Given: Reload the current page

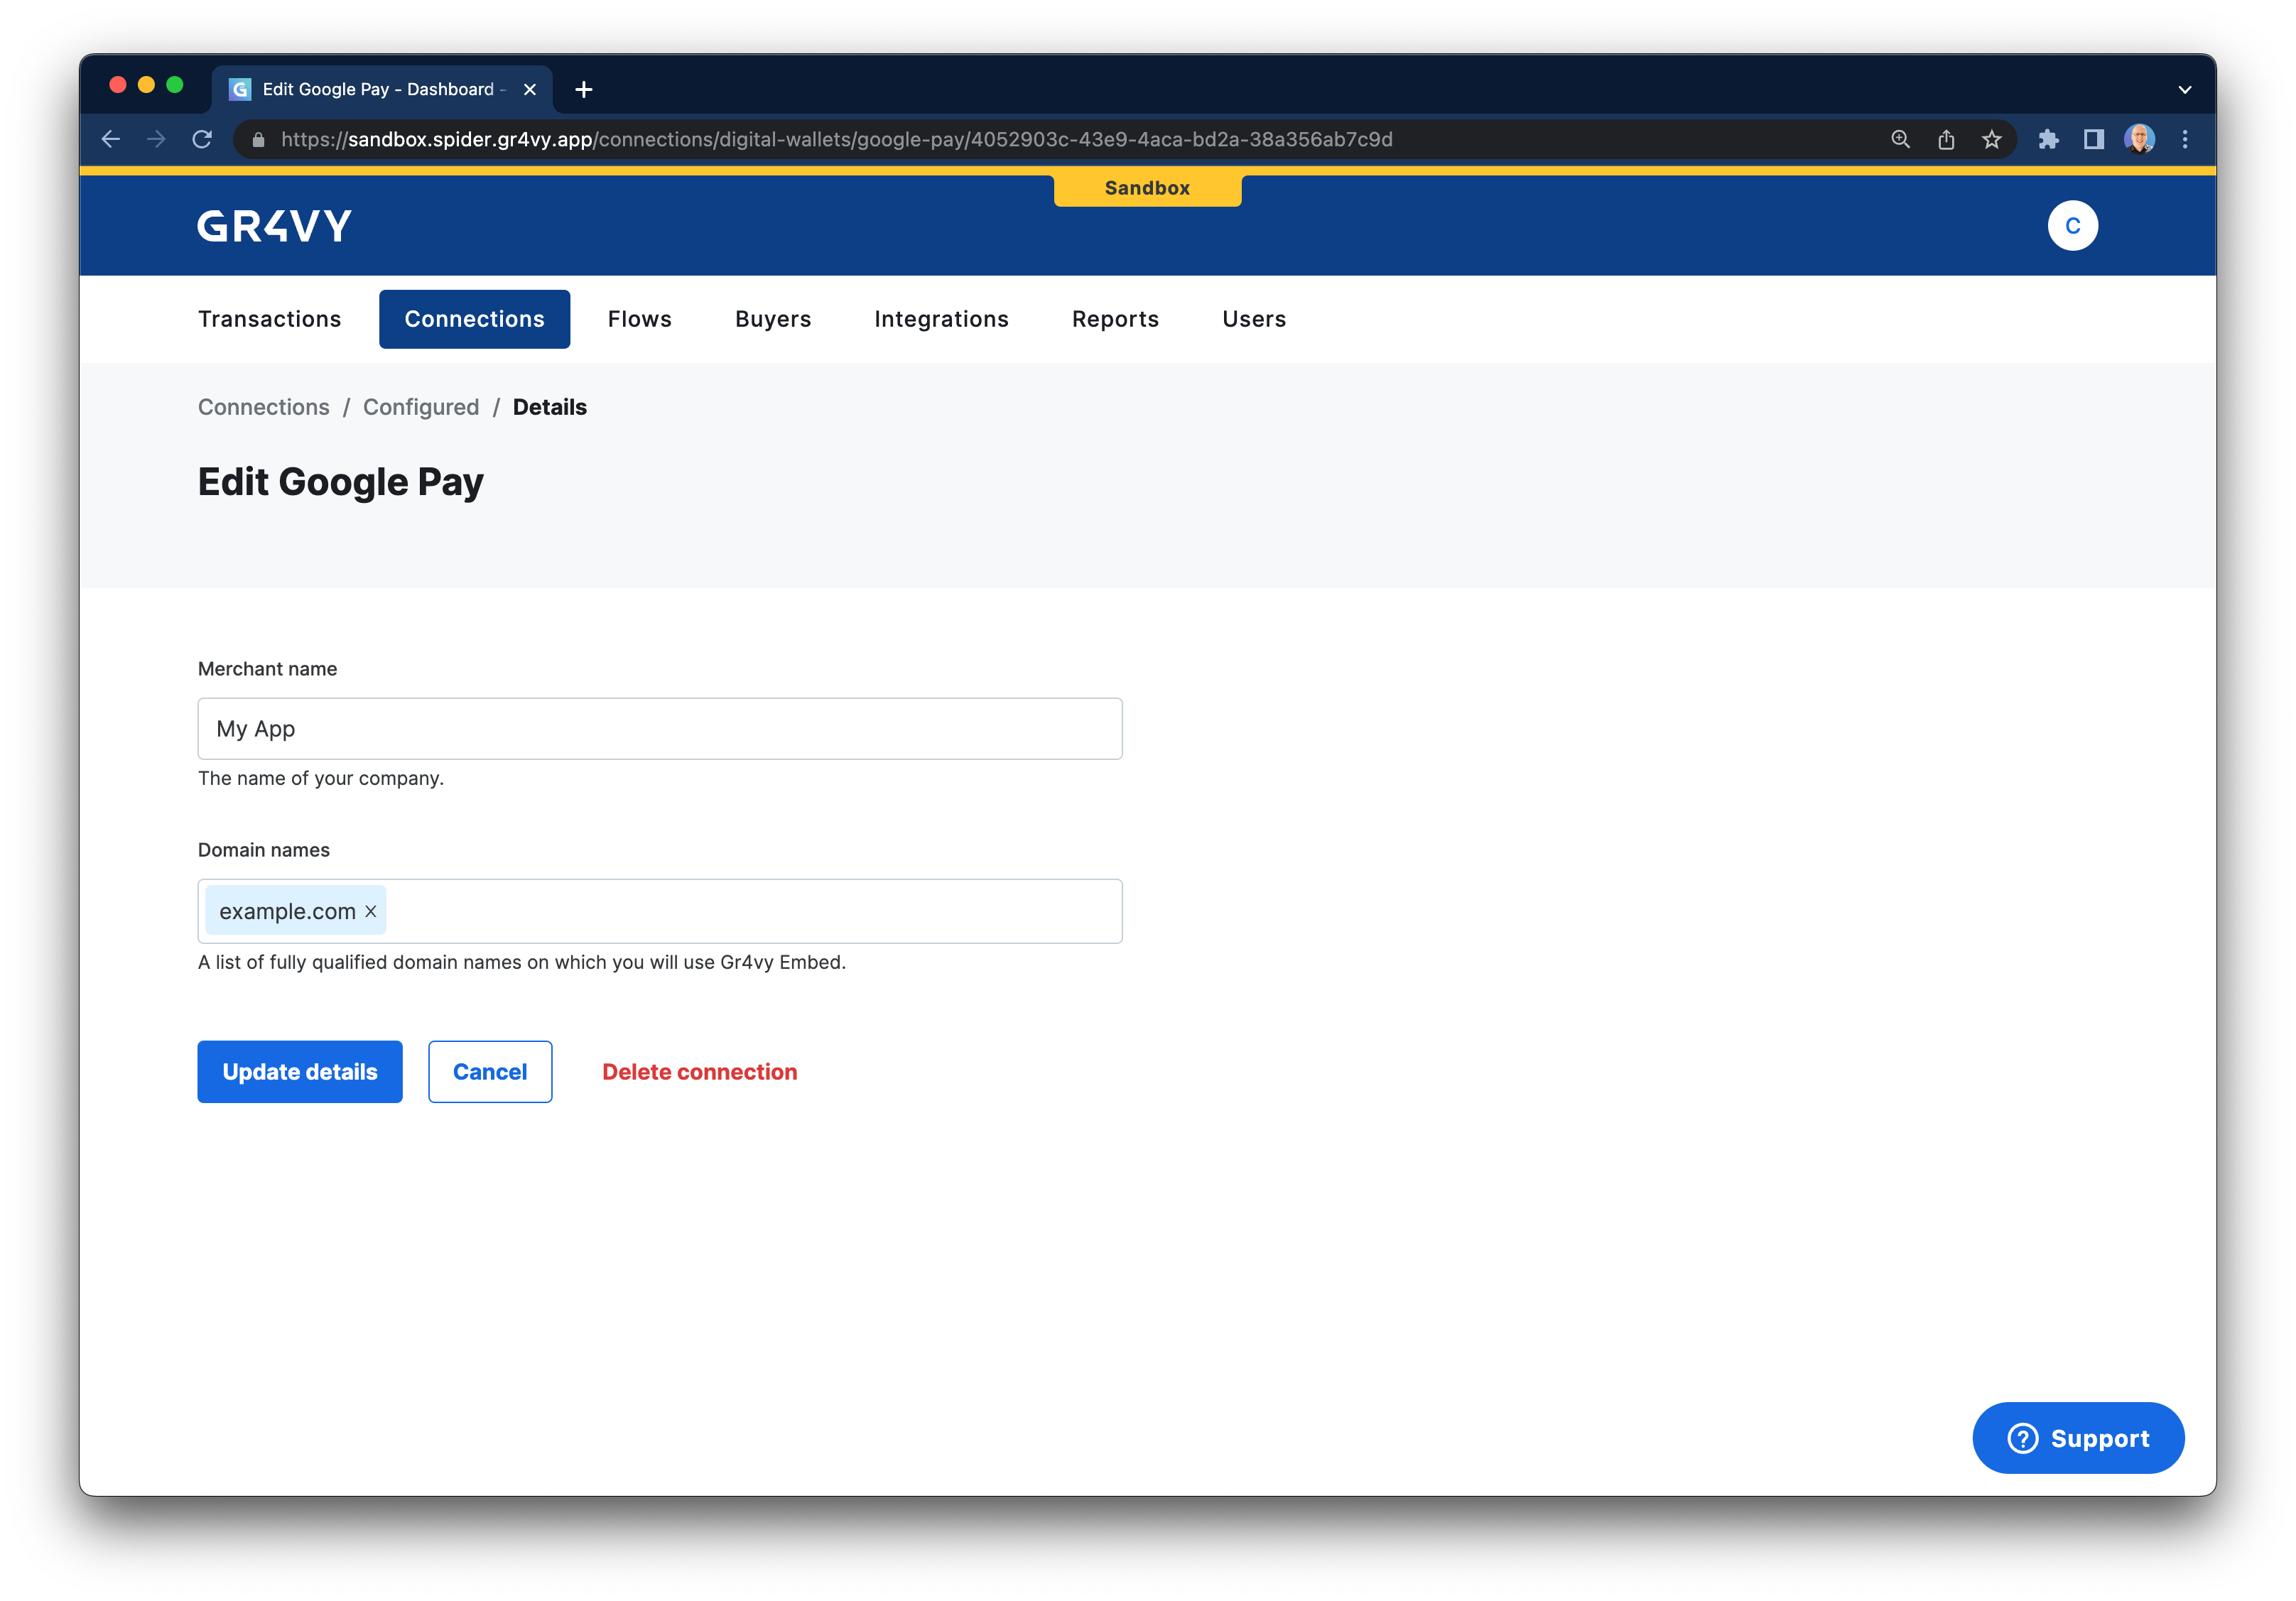Looking at the screenshot, I should [x=202, y=139].
